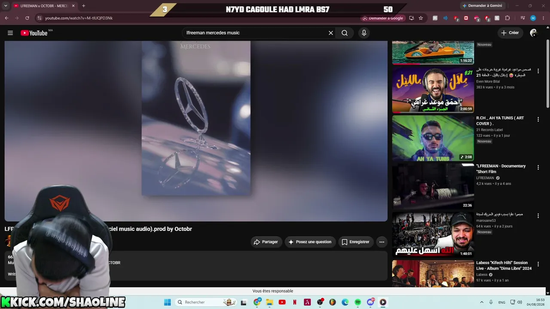Viewport: 550px width, 309px height.
Task: Open OBS Studio from the taskbar
Action: [320, 302]
